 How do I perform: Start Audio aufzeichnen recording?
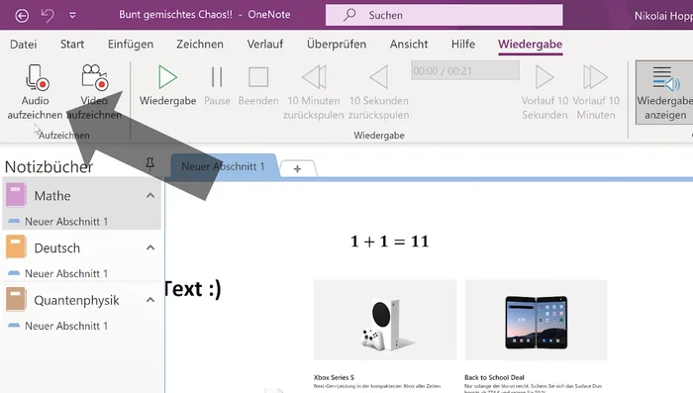[x=35, y=92]
